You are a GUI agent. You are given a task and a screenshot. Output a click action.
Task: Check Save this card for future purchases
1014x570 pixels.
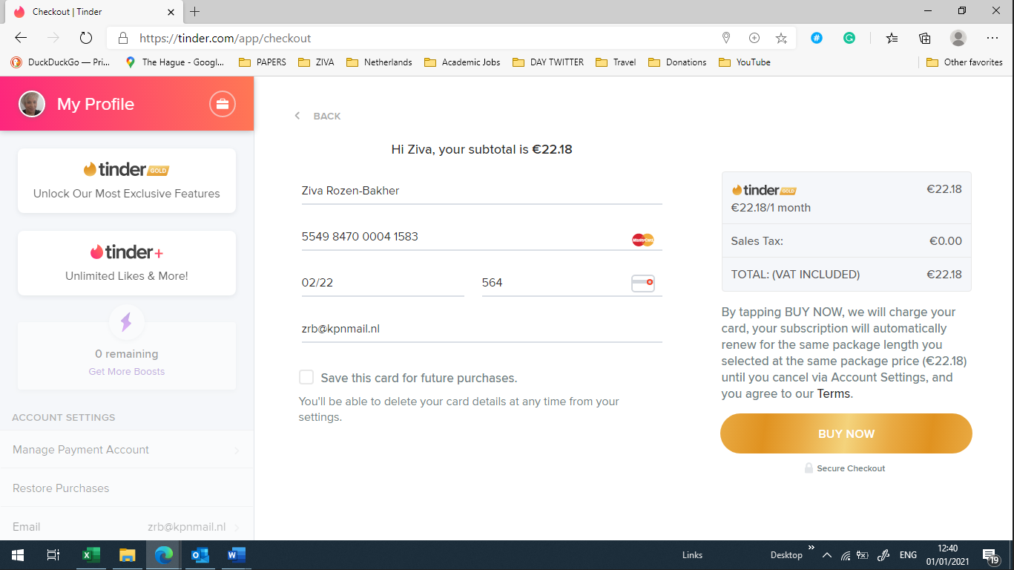(306, 377)
